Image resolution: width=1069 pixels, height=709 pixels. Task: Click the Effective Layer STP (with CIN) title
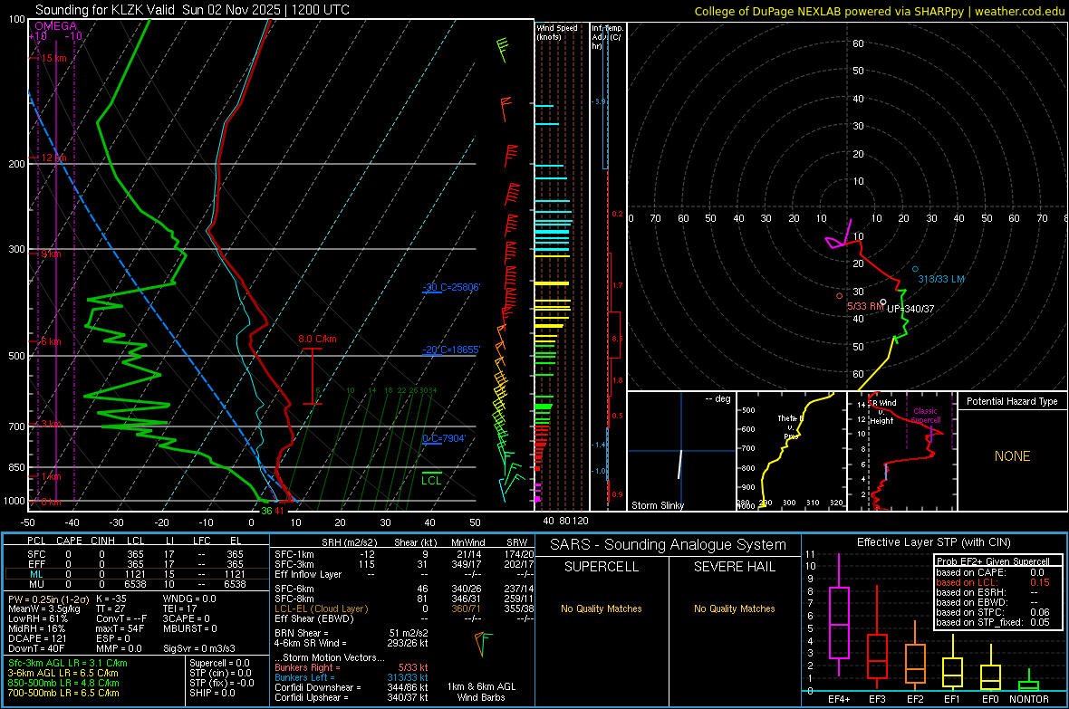[934, 542]
